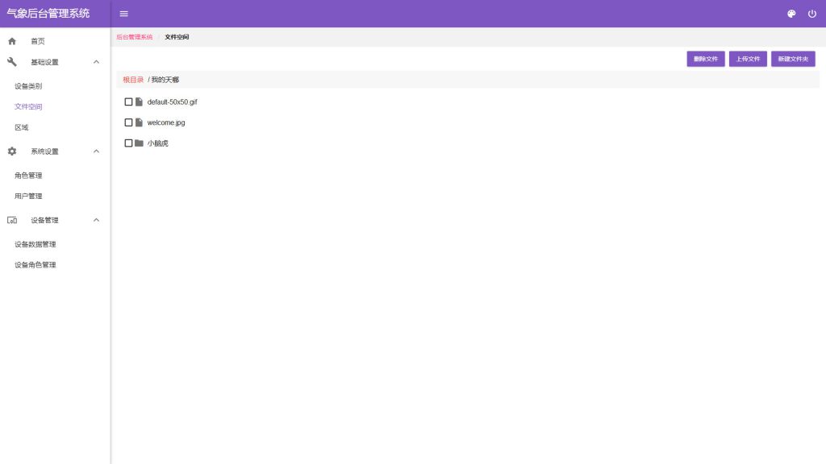826x464 pixels.
Task: Check the box for default-50x50.gif
Action: (x=128, y=102)
